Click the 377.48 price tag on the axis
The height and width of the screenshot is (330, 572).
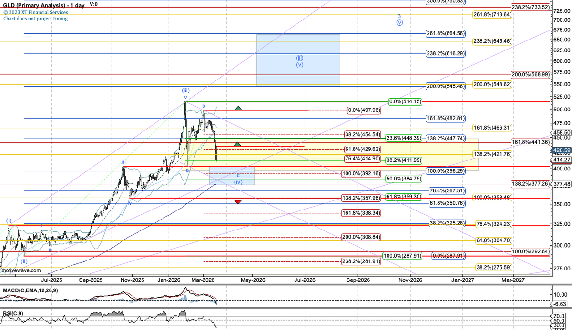pyautogui.click(x=562, y=184)
